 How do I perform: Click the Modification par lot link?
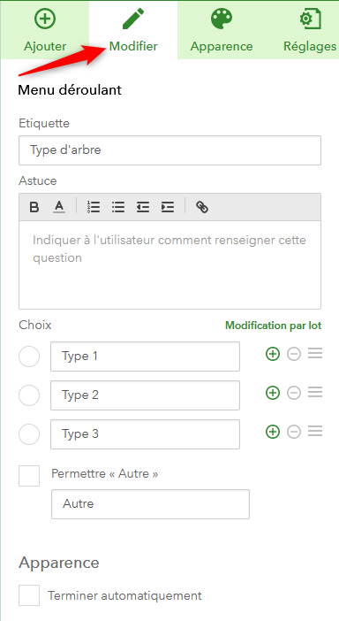[x=273, y=326]
